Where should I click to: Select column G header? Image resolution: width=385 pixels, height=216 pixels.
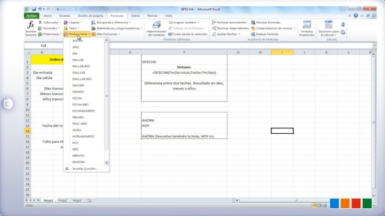click(x=238, y=52)
